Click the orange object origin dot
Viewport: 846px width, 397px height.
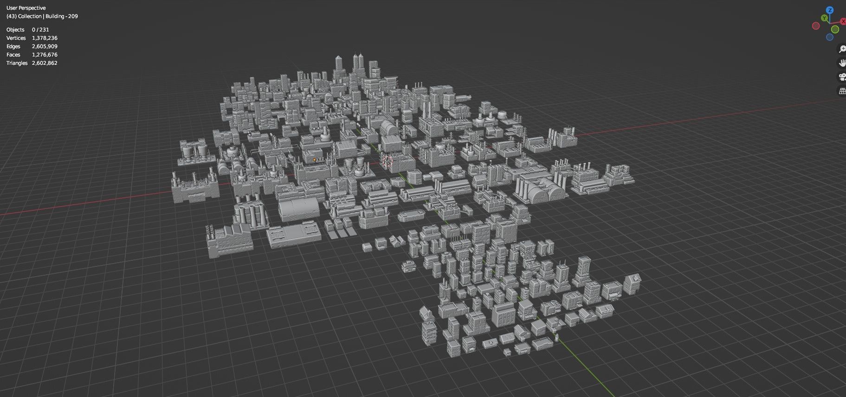pyautogui.click(x=314, y=160)
